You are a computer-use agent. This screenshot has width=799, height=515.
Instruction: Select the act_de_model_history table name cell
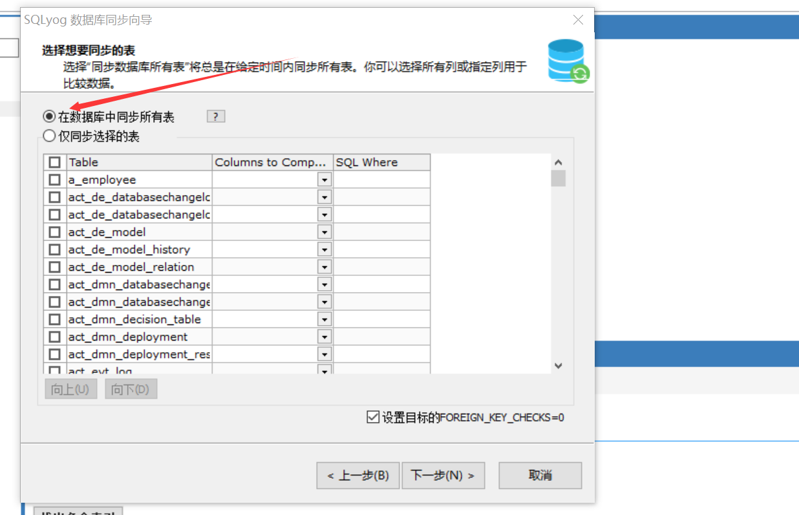coord(139,249)
